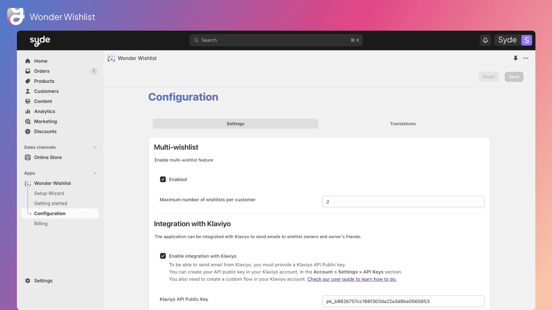Select the Settings tab
552x310 pixels.
click(x=235, y=124)
